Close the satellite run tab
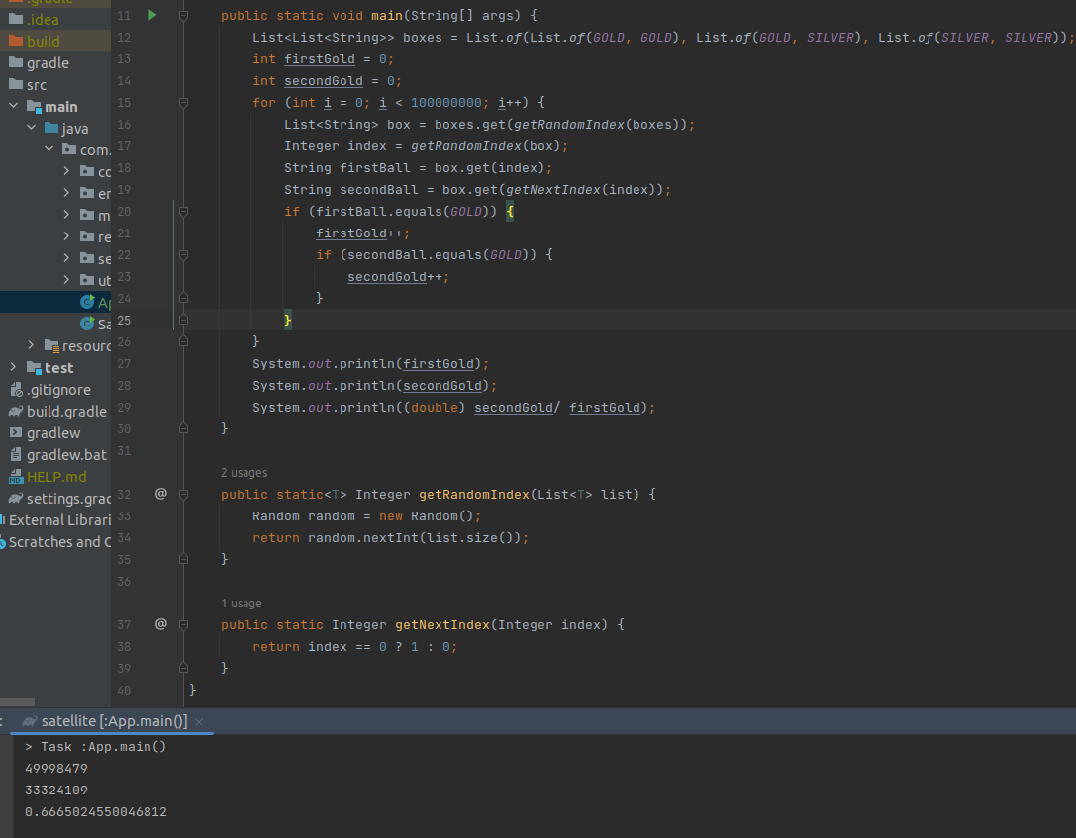Screen dimensions: 1076x838 point(199,722)
